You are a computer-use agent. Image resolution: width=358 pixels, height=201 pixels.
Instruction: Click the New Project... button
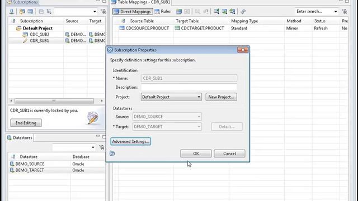click(x=221, y=97)
